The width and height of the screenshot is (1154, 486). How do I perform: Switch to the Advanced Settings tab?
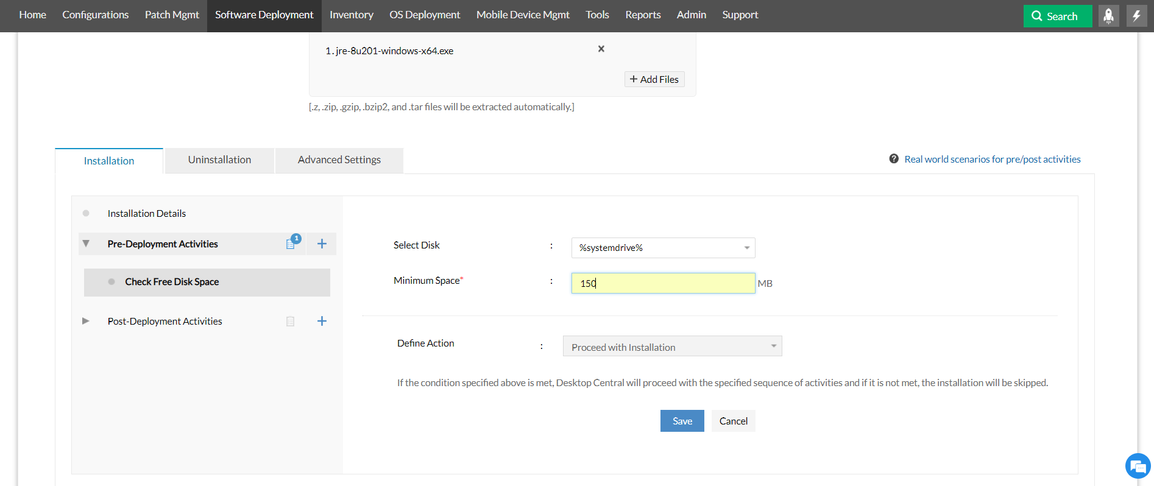339,160
